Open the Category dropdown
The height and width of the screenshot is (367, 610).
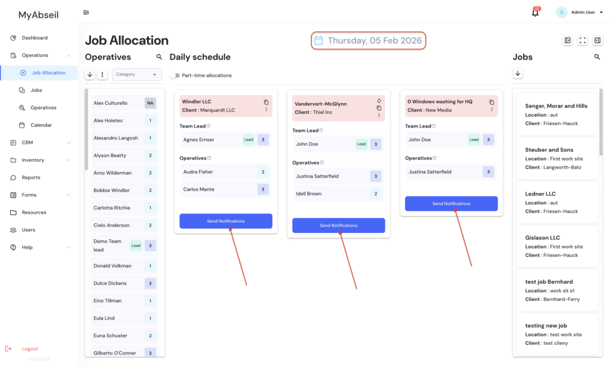(x=137, y=74)
